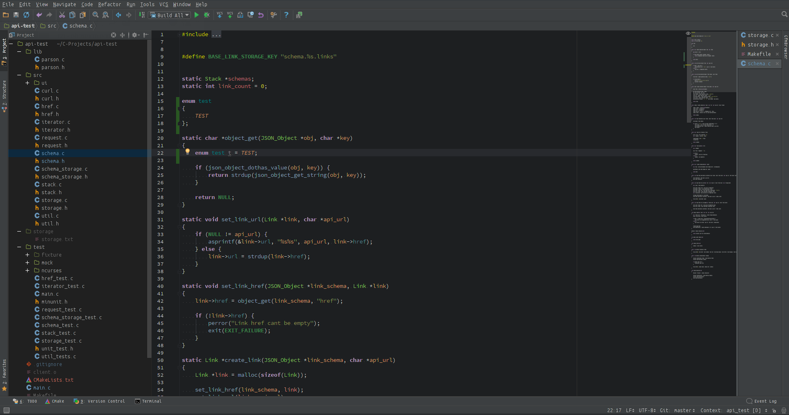Click the chip icon at toolbar end
The width and height of the screenshot is (789, 415).
tap(299, 15)
